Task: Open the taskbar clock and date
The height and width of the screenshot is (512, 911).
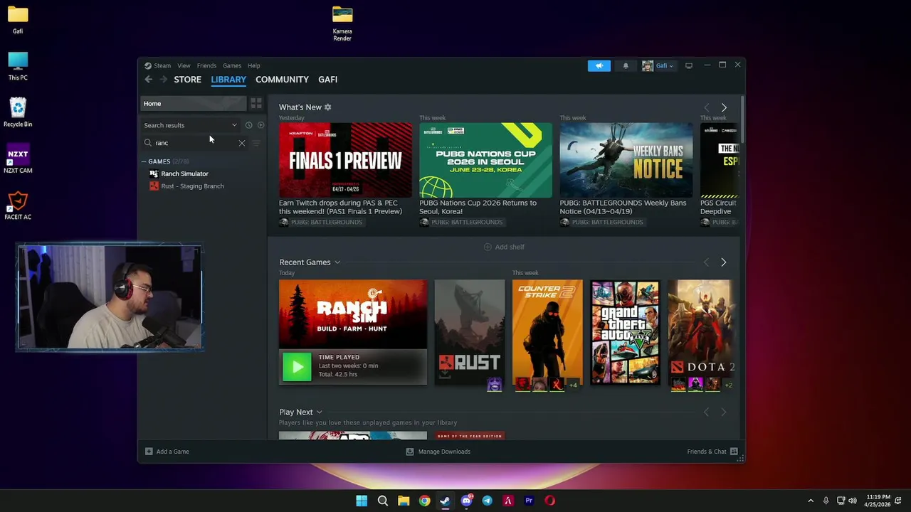Action: click(878, 501)
